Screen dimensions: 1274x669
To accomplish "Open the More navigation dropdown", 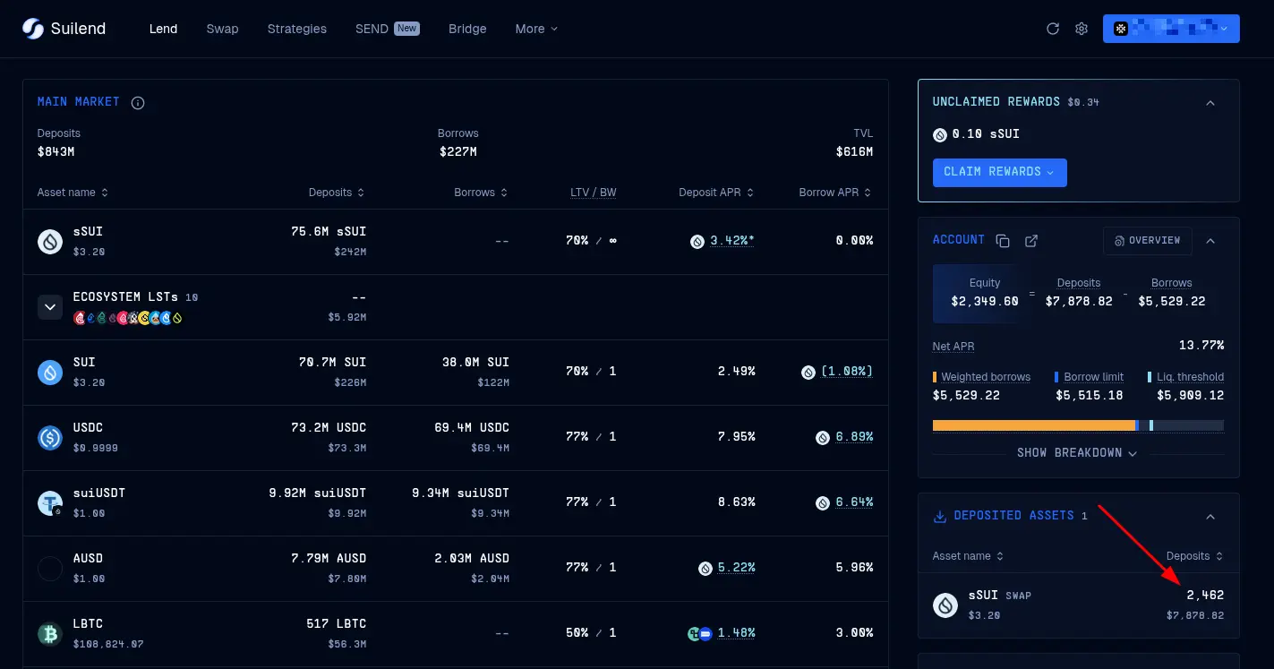I will pyautogui.click(x=536, y=29).
